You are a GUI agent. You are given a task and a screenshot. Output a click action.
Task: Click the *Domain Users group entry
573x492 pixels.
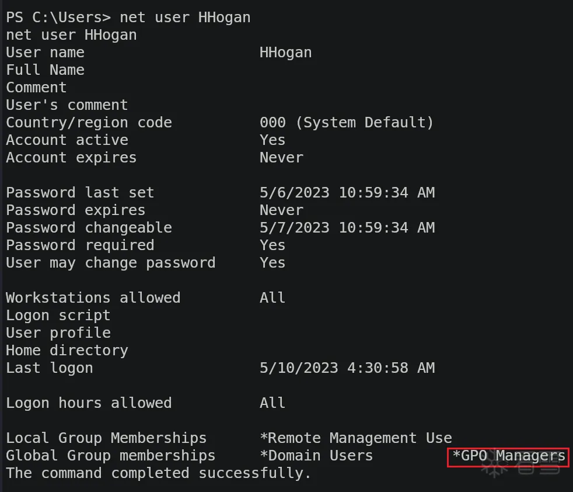pos(316,456)
